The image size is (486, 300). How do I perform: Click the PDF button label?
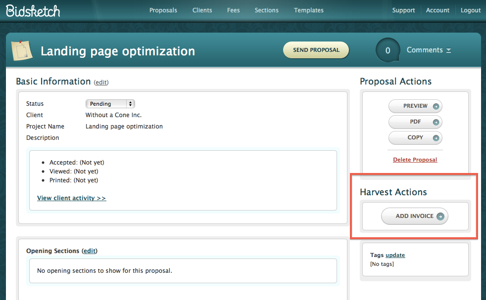click(415, 122)
